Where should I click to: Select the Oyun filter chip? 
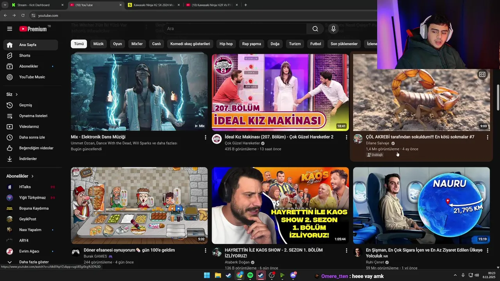(118, 44)
